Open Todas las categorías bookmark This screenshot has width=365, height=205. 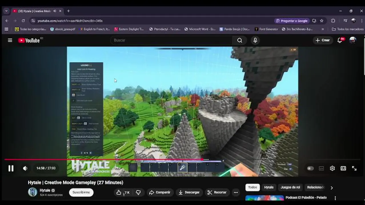31,29
